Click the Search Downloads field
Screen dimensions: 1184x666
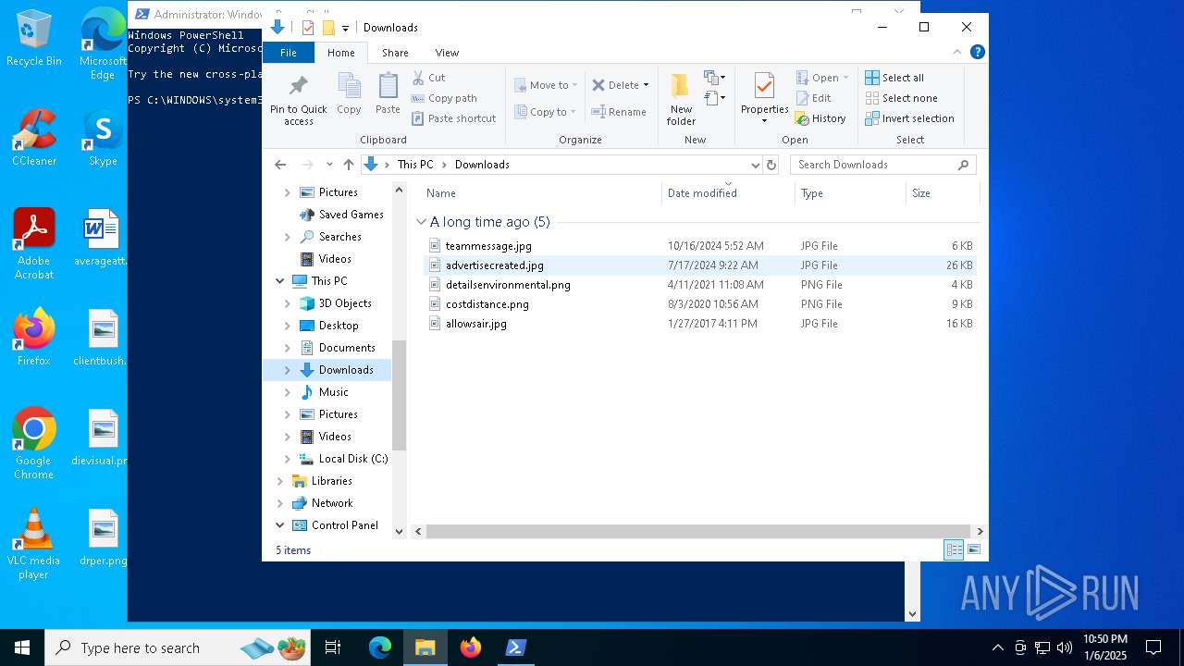pyautogui.click(x=882, y=165)
